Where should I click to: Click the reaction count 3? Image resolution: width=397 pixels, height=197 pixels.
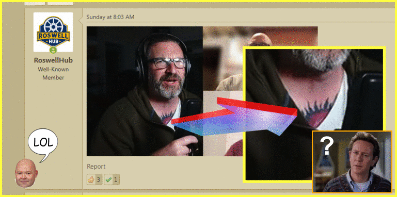(98, 180)
